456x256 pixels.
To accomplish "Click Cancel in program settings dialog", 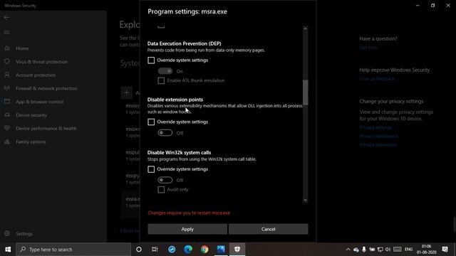I will pos(268,229).
